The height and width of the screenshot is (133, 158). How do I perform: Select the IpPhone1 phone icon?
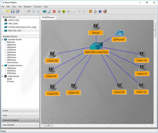119,33
